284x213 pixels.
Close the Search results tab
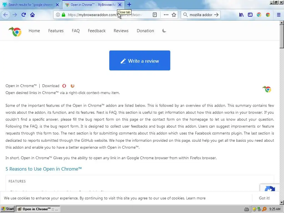(57, 5)
